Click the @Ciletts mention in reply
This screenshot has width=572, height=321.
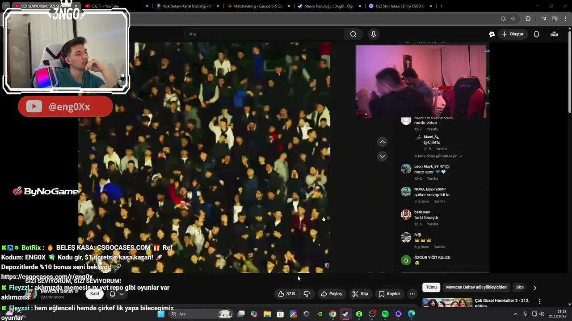(432, 143)
